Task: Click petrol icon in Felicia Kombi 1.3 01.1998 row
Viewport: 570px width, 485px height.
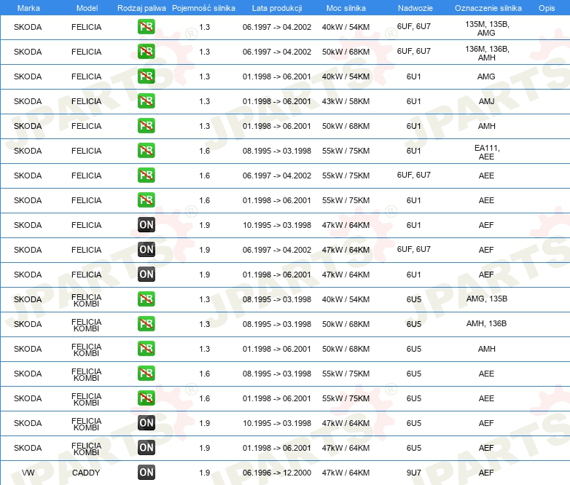Action: pyautogui.click(x=146, y=348)
